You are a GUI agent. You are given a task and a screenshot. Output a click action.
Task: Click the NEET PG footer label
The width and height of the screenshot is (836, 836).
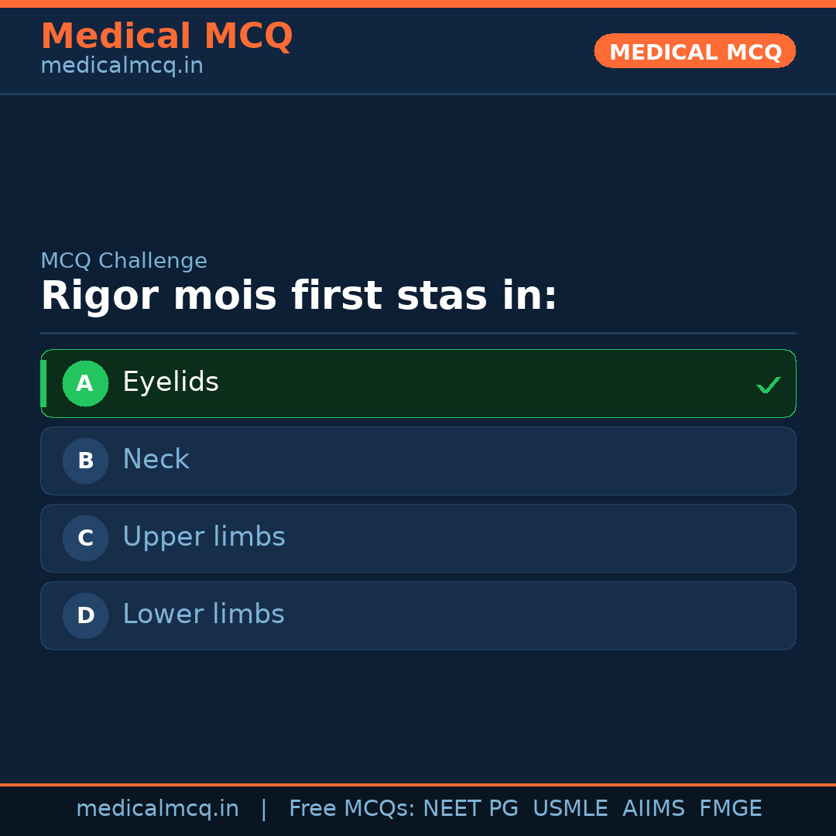[x=470, y=807]
